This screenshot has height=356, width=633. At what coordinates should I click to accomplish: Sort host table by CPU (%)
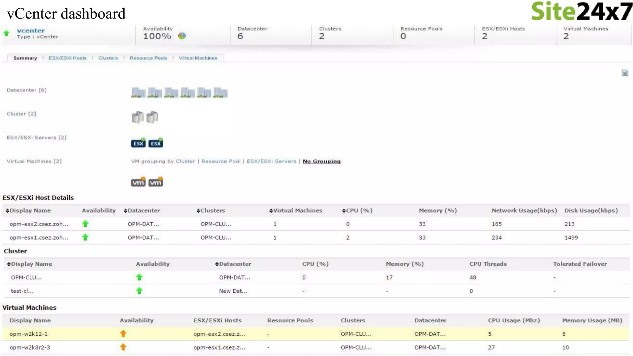point(357,210)
